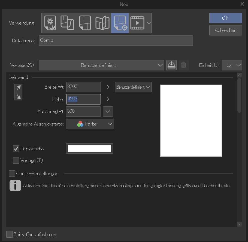The height and width of the screenshot is (242, 248).
Task: Swap width and height orientation
Action: (18, 92)
